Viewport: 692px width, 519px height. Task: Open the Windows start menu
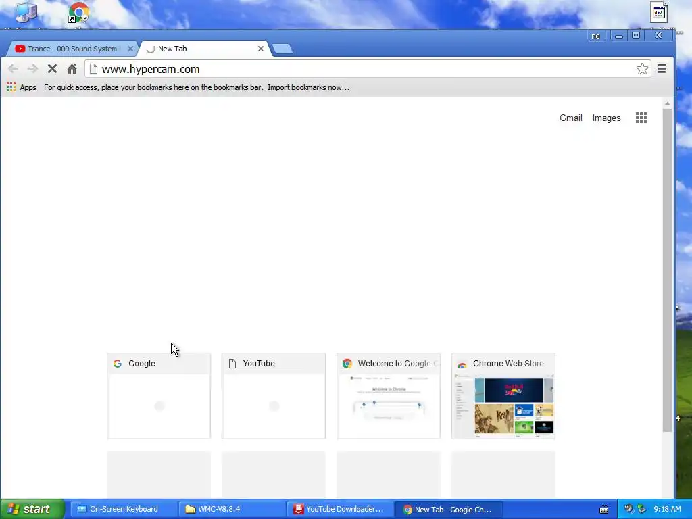[32, 509]
